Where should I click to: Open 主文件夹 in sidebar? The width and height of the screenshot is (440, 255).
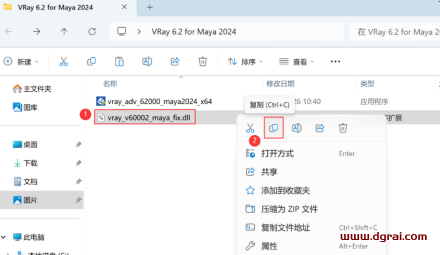32,89
